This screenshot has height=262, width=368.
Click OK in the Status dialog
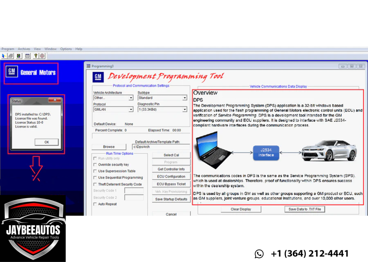pos(46,142)
